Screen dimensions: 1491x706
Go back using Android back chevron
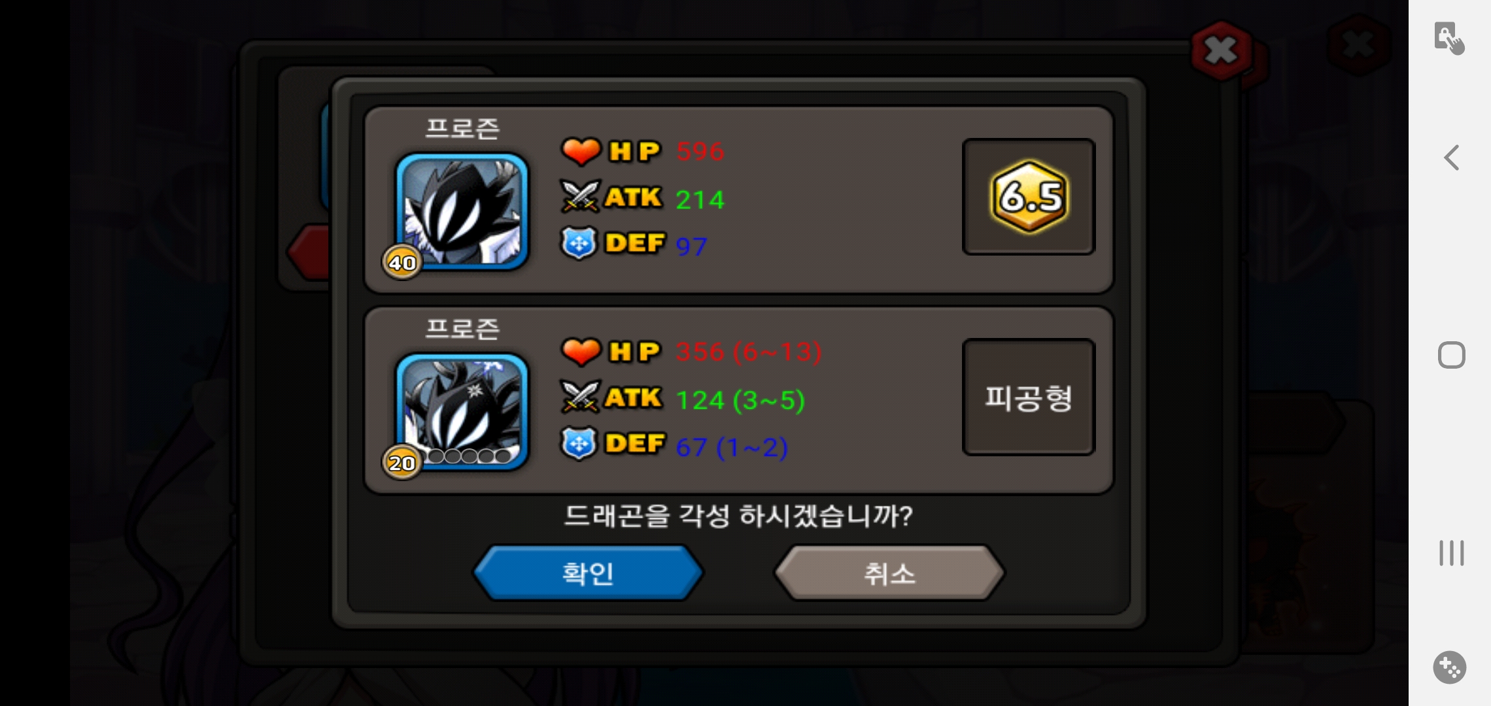(x=1451, y=158)
